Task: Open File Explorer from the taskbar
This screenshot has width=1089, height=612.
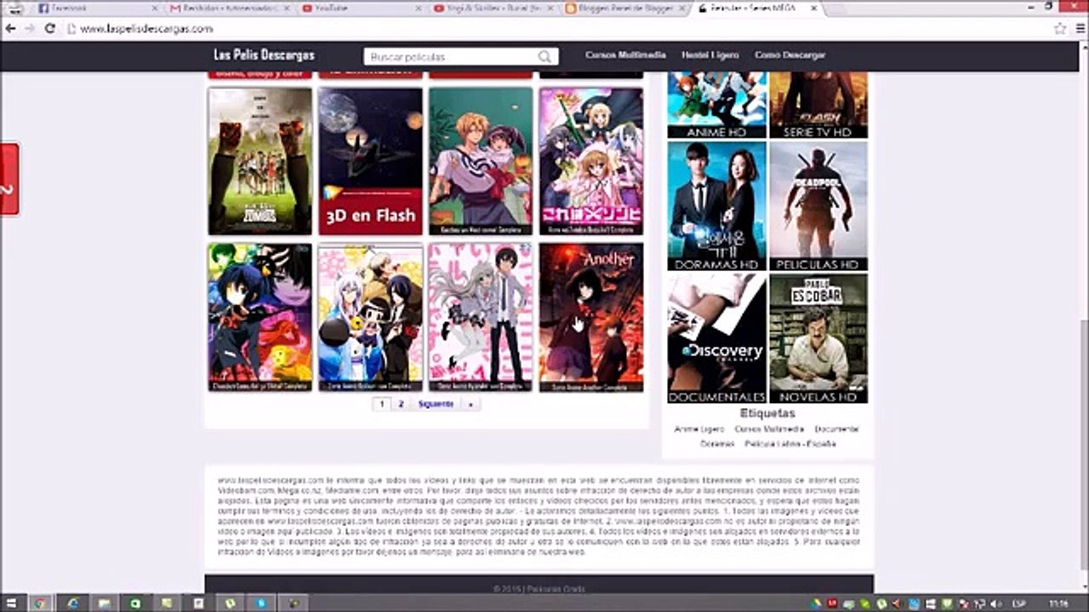Action: 104,603
